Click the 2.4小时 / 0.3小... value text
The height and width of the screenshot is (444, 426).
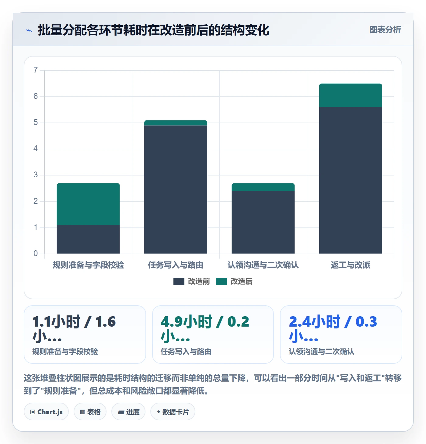333,329
